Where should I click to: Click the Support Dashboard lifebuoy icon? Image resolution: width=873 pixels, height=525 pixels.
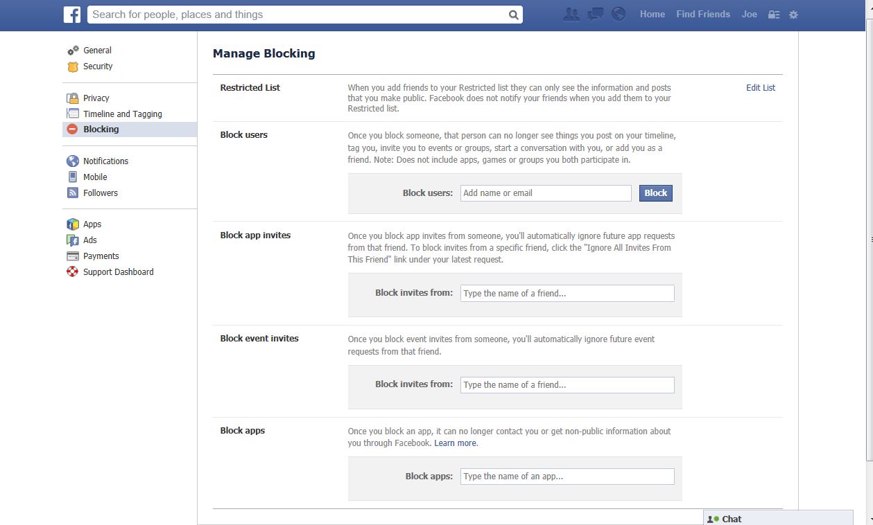pyautogui.click(x=73, y=272)
